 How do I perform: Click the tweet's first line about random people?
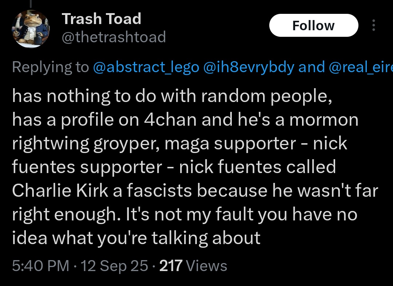172,97
